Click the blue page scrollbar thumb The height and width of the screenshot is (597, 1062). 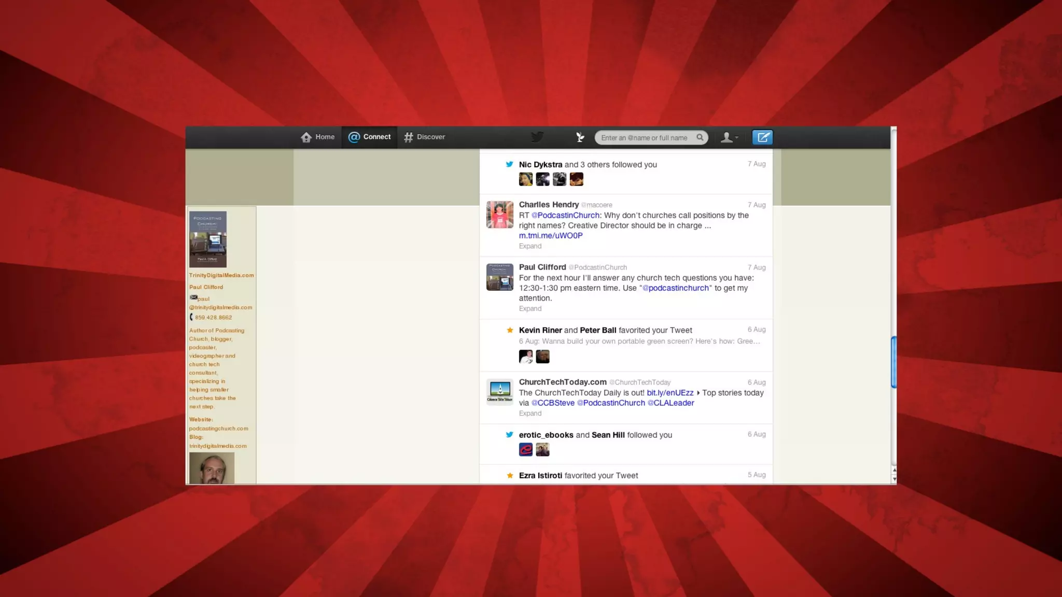[x=893, y=362]
